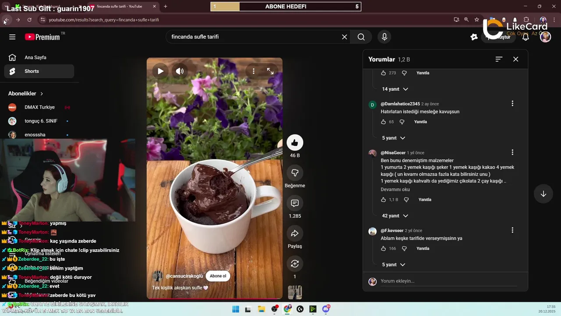Dislike @NisaGecer's comment
Image resolution: width=561 pixels, height=316 pixels.
[406, 200]
